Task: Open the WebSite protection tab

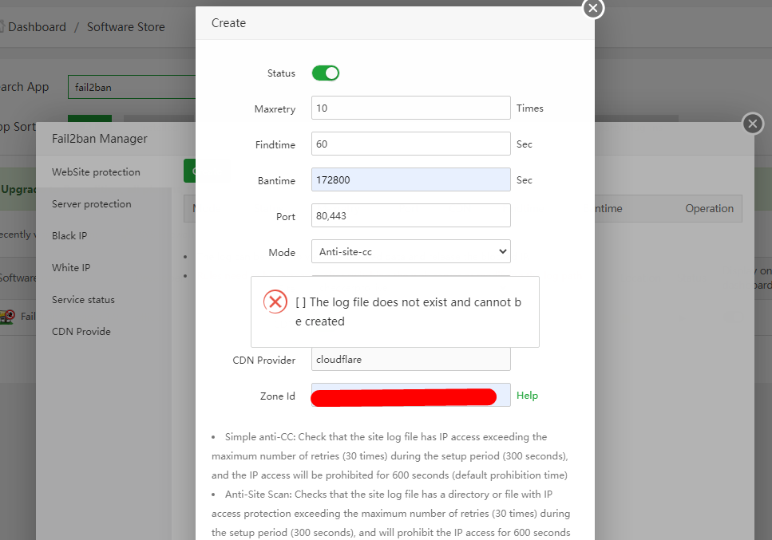Action: [x=96, y=172]
